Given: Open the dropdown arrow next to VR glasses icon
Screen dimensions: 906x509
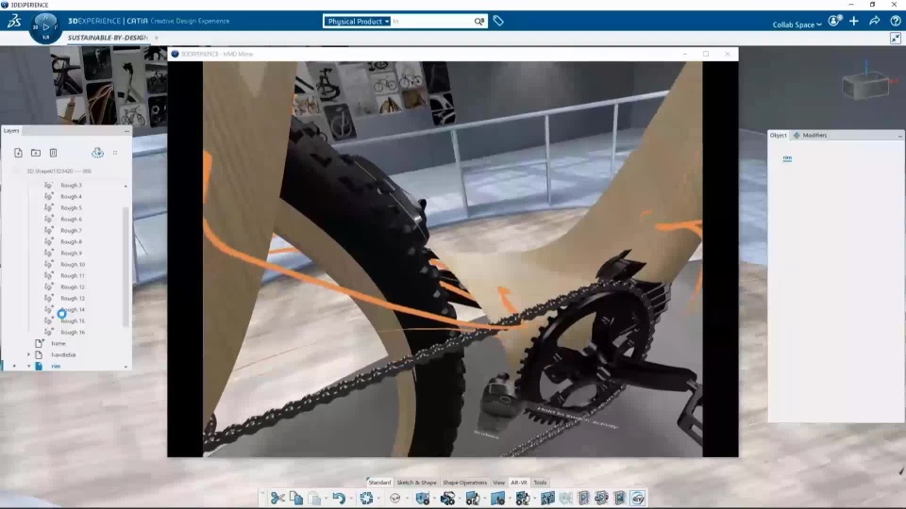Looking at the screenshot, I should click(x=407, y=498).
